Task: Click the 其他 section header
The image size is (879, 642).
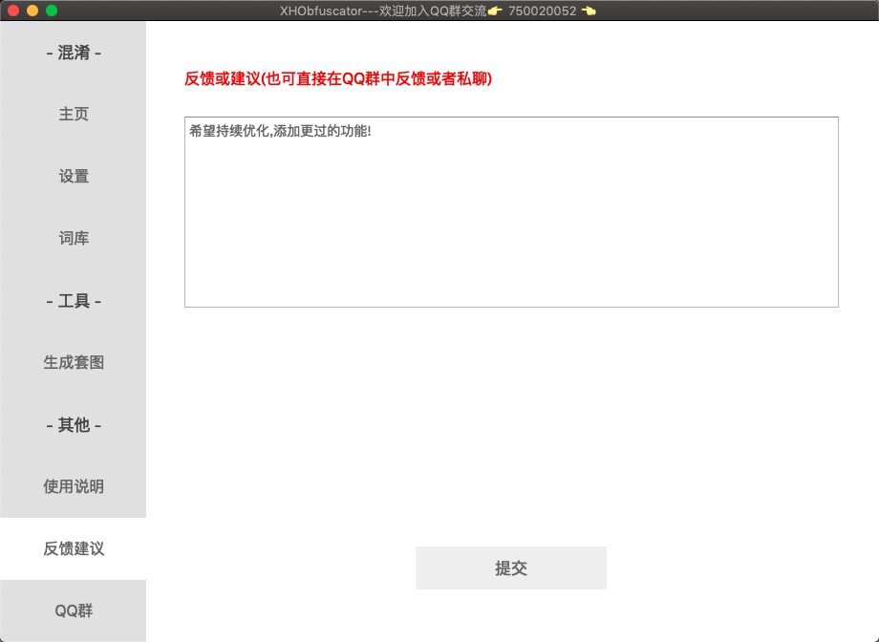Action: 74,424
